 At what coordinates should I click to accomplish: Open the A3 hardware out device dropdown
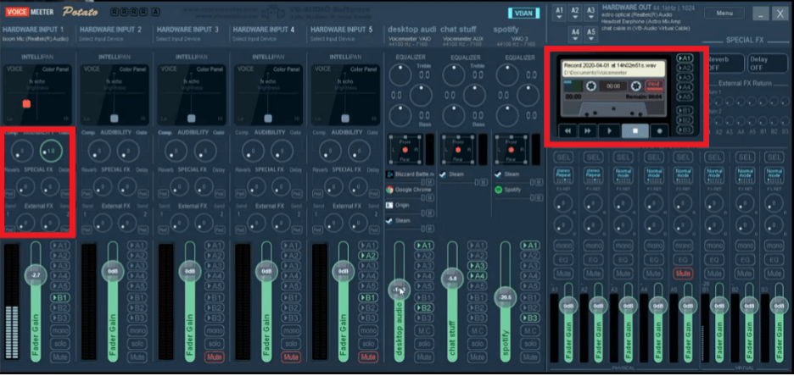pyautogui.click(x=591, y=13)
